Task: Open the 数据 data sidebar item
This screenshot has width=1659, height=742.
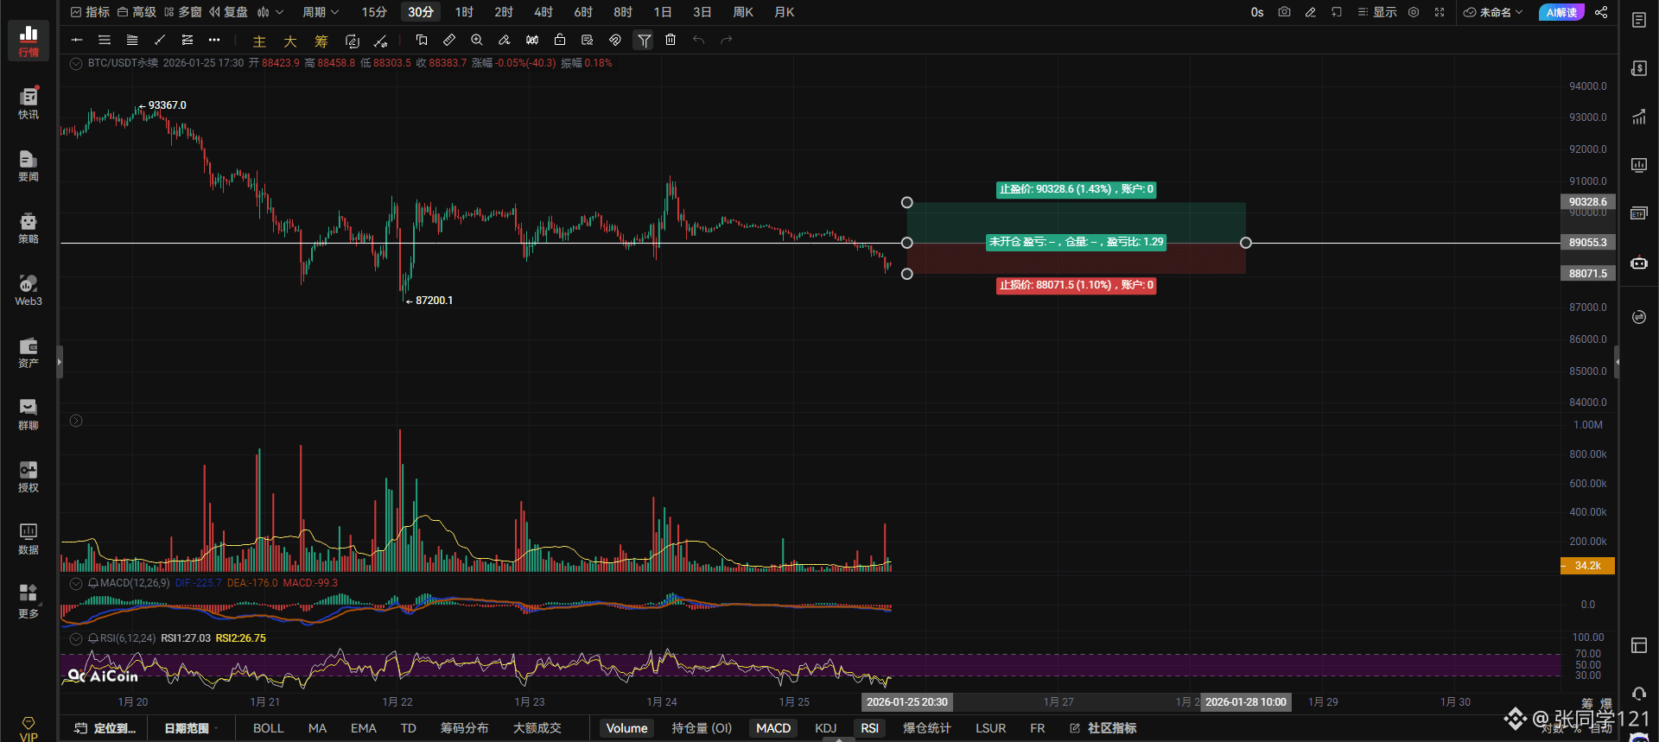Action: [x=29, y=538]
